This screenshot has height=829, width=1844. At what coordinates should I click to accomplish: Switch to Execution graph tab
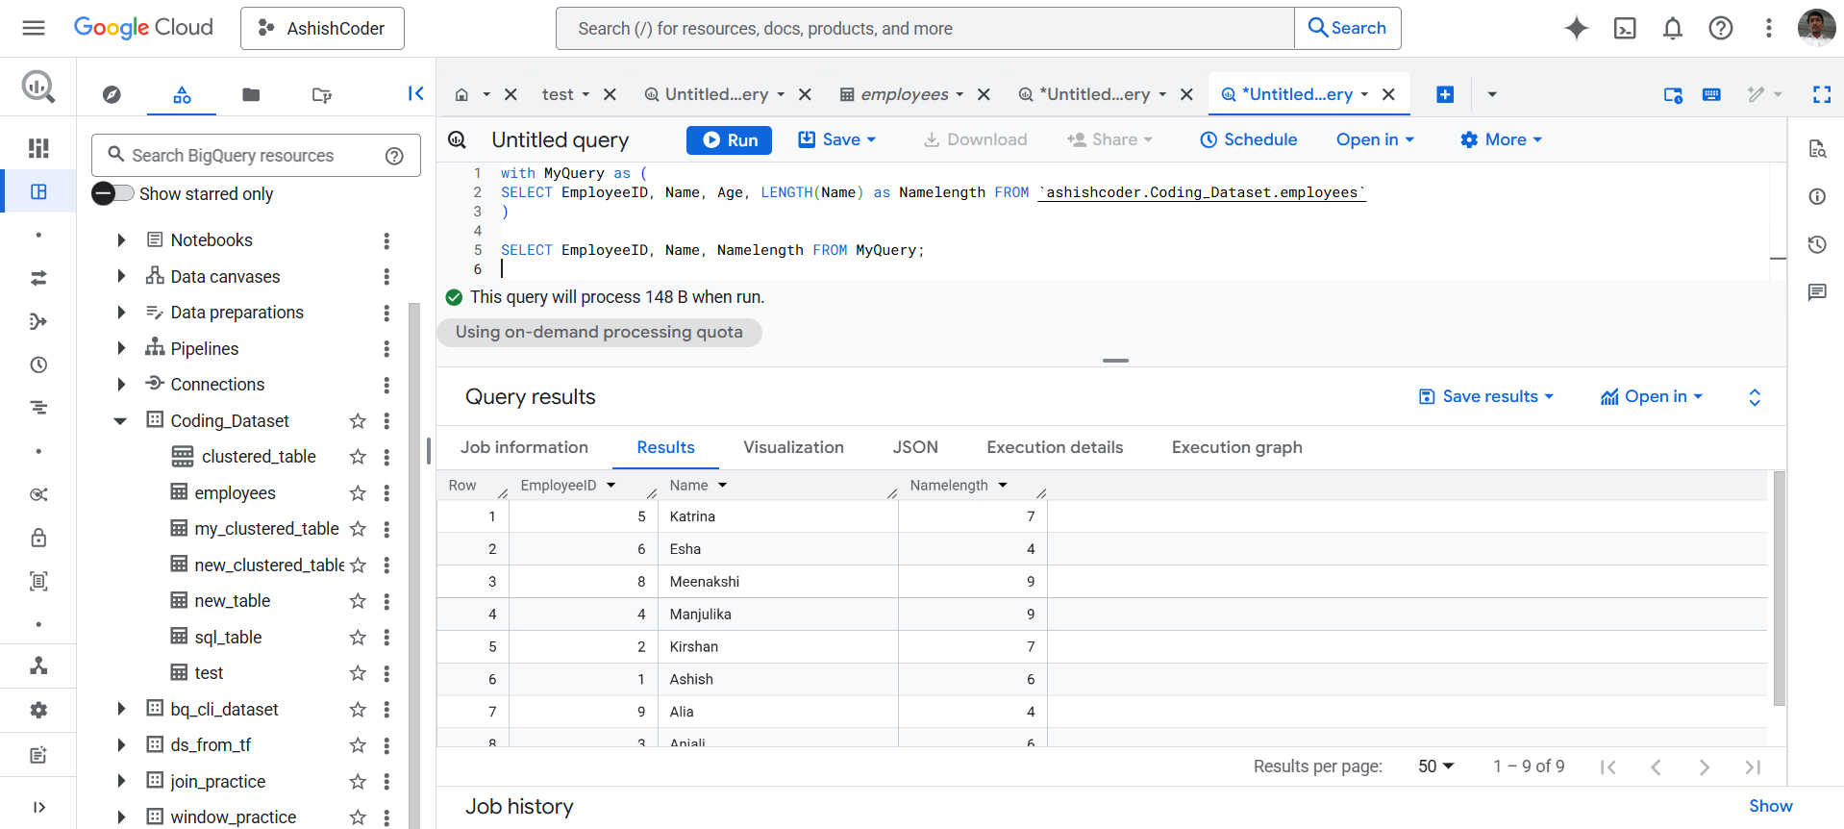(x=1236, y=447)
